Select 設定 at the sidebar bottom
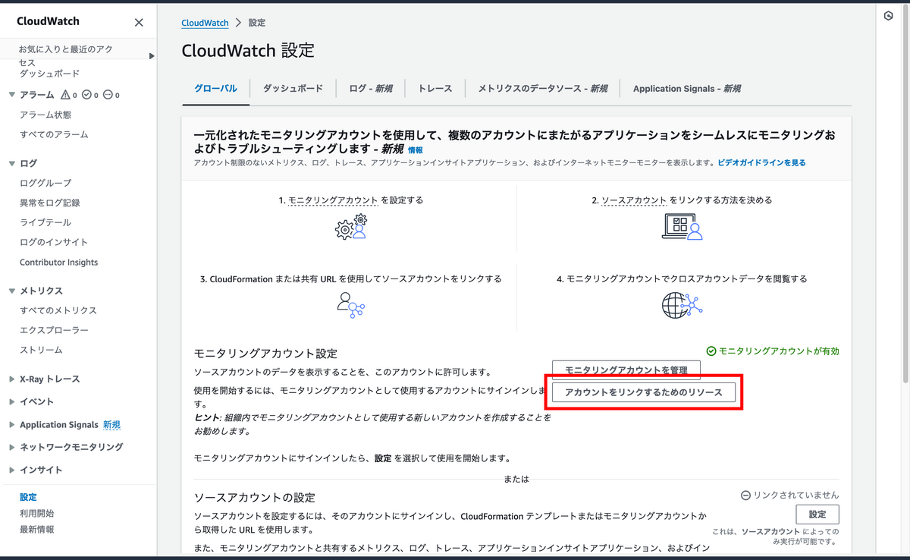 28,497
